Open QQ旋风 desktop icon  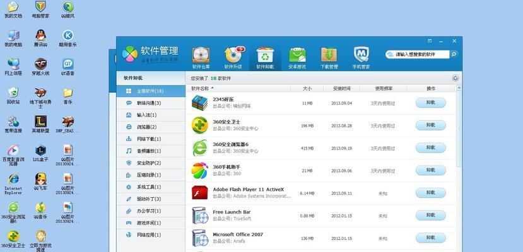(x=68, y=9)
